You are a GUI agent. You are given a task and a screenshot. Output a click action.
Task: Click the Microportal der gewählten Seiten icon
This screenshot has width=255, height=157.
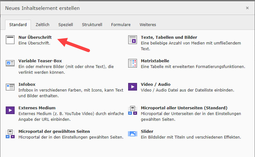pyautogui.click(x=10, y=134)
